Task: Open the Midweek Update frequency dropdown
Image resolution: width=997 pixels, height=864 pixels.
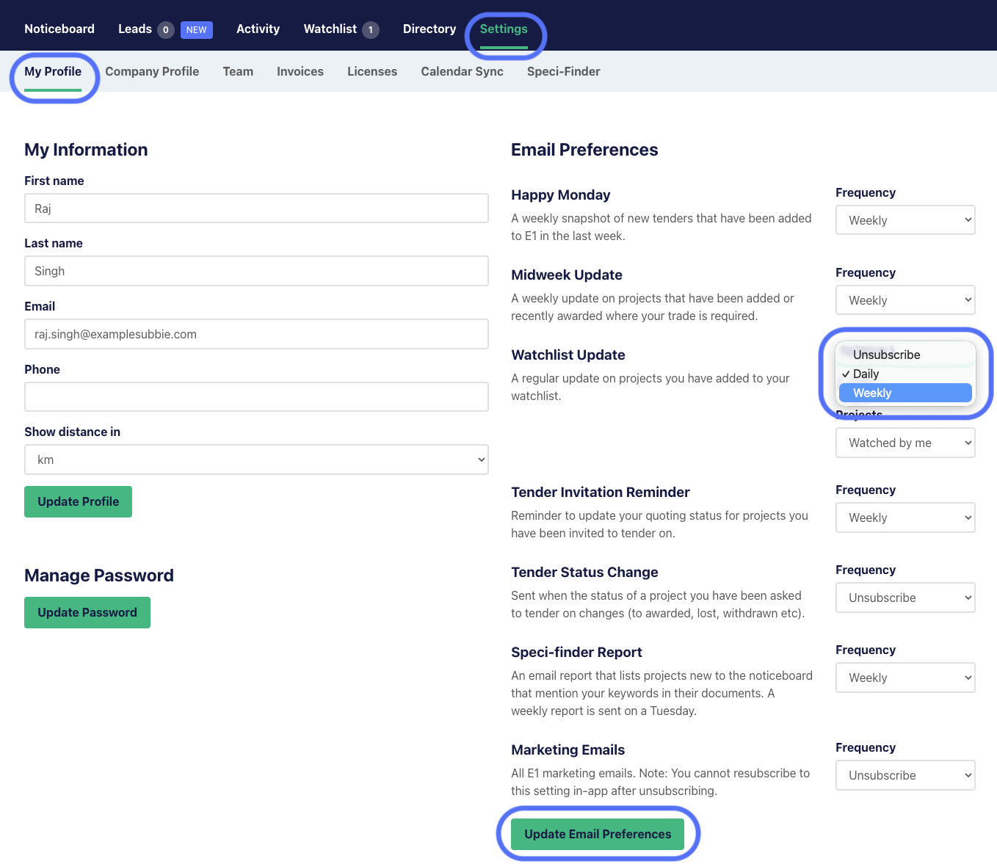Action: tap(904, 300)
